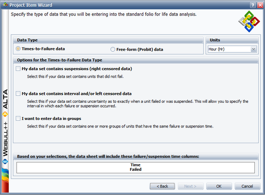
Task: Tick the 'I want to enter data in groups' checkbox
Action: coord(18,118)
